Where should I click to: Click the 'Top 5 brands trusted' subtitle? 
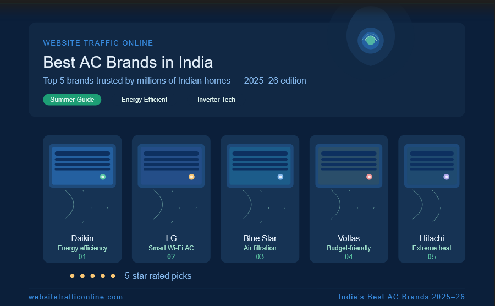tap(174, 81)
